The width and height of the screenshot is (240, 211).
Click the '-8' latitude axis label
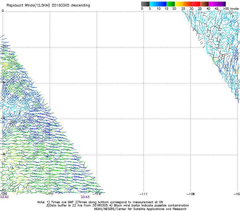coord(3,154)
